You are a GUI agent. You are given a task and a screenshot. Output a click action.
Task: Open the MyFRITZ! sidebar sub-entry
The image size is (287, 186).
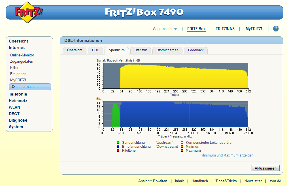click(x=18, y=80)
